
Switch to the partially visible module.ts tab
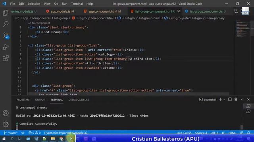24,11
